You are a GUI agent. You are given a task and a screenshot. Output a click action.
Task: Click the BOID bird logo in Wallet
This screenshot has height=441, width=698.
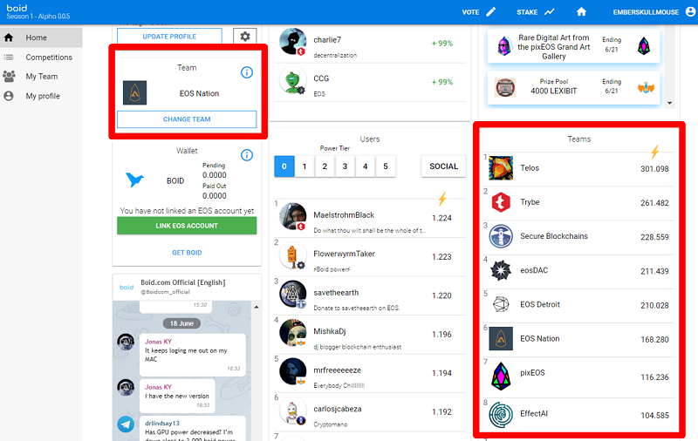pos(134,180)
